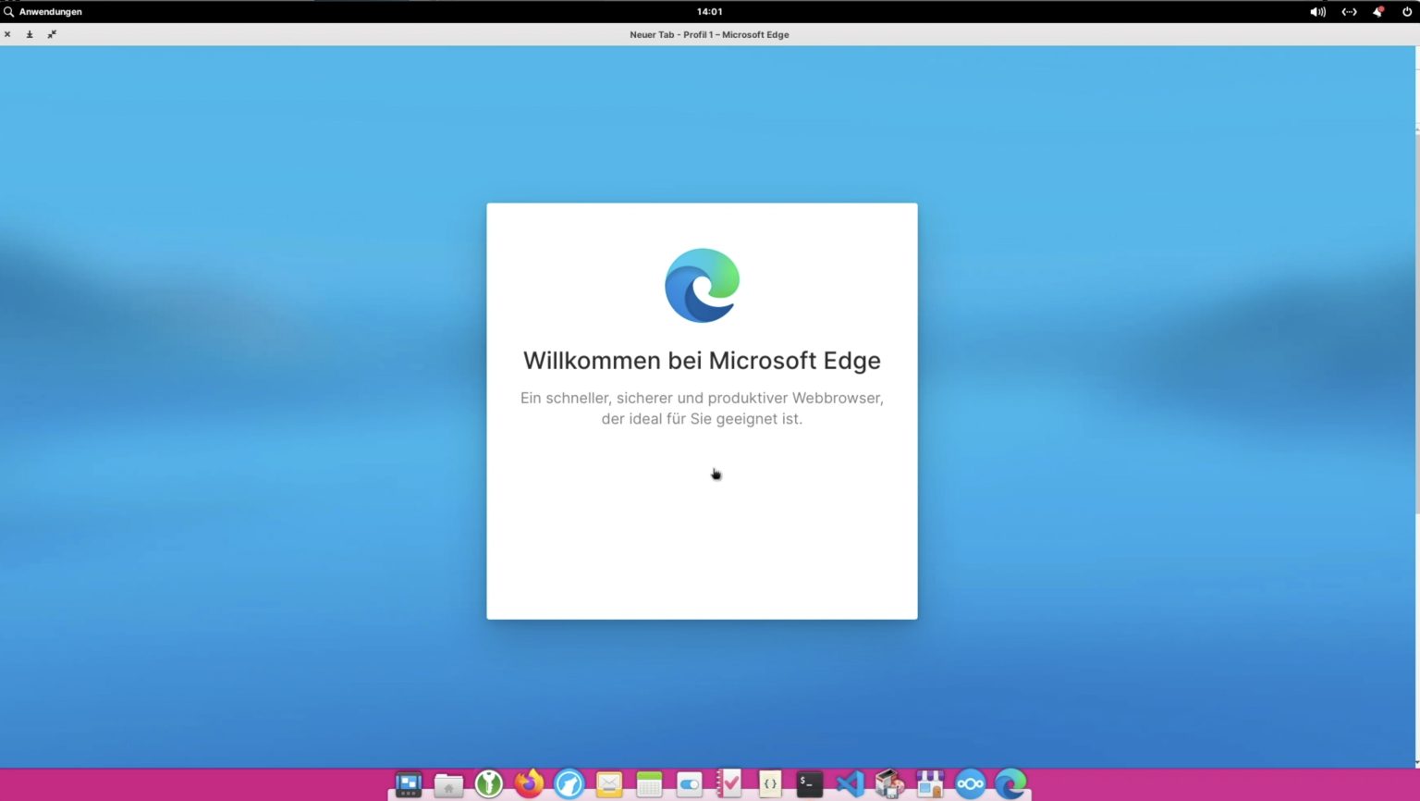The width and height of the screenshot is (1420, 801).
Task: Launch the Terminal from the dock
Action: pyautogui.click(x=810, y=783)
